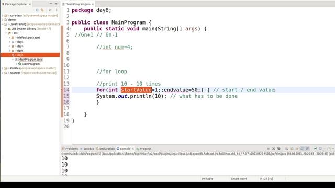Select the day6 package row
Viewport: 335px width, 188px height.
click(x=30, y=55)
